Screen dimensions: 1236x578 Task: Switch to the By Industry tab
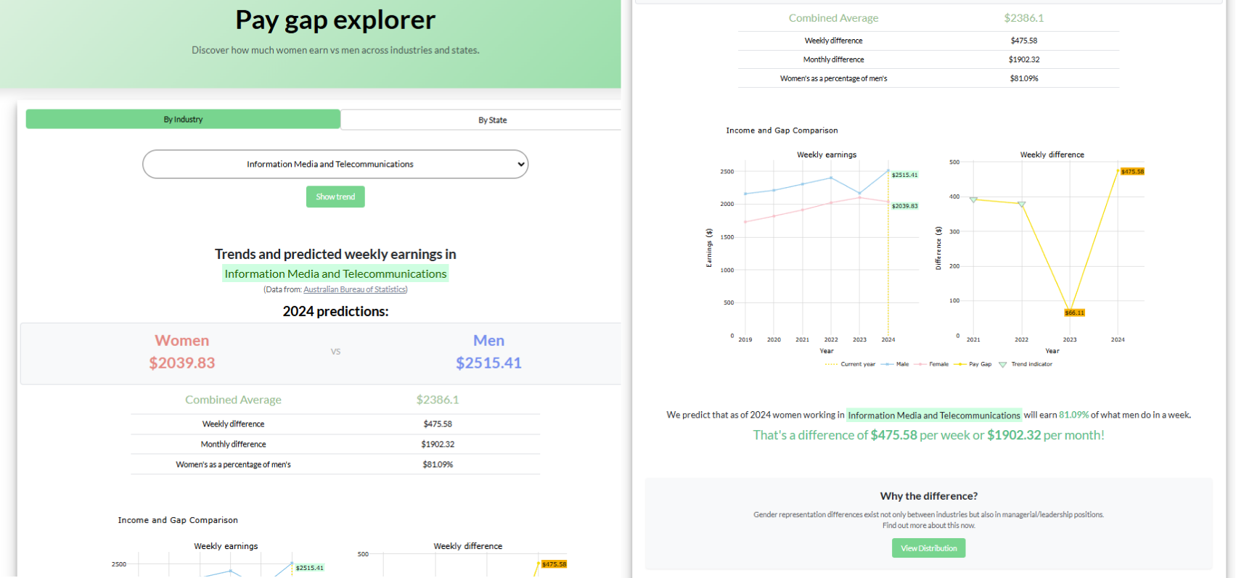pos(183,119)
